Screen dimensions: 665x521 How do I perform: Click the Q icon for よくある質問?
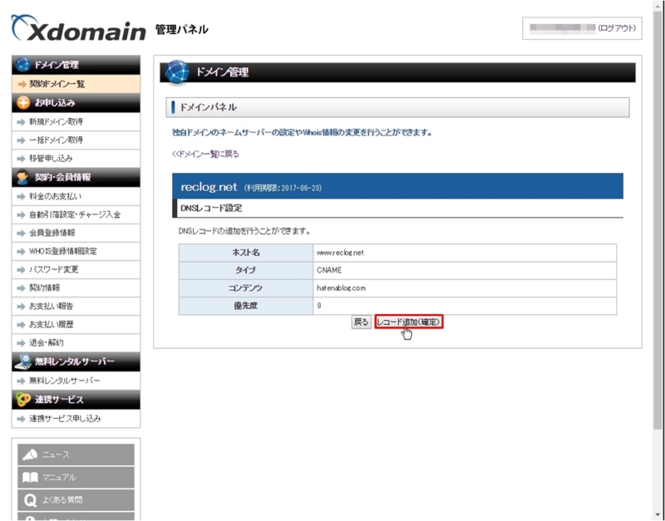32,499
